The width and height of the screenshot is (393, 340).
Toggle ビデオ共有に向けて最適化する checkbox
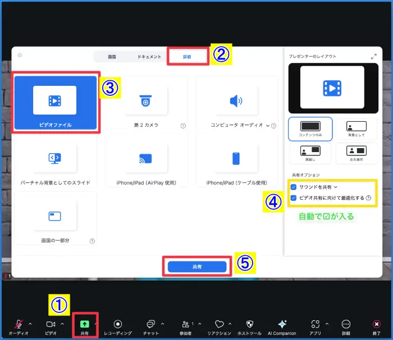(x=294, y=197)
